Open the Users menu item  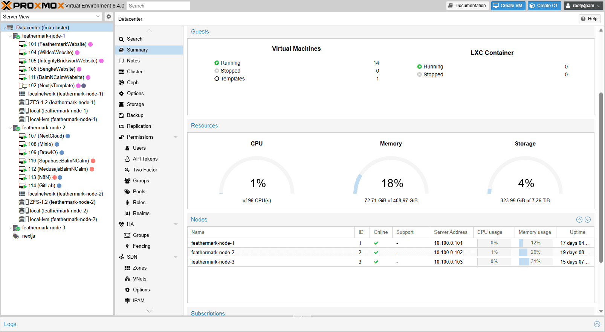(x=149, y=148)
